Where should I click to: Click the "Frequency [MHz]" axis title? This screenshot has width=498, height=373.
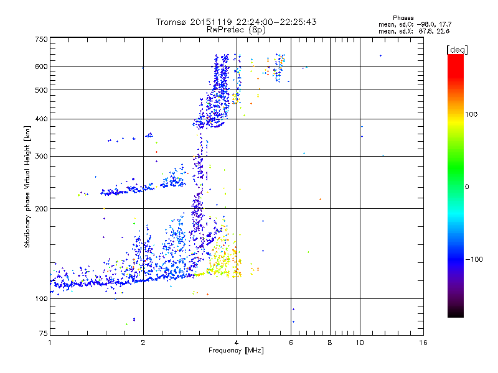236,351
